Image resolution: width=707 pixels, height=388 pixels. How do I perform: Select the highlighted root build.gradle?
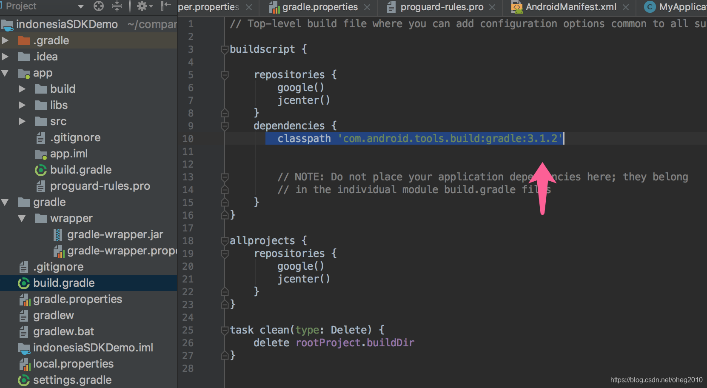[x=88, y=283]
